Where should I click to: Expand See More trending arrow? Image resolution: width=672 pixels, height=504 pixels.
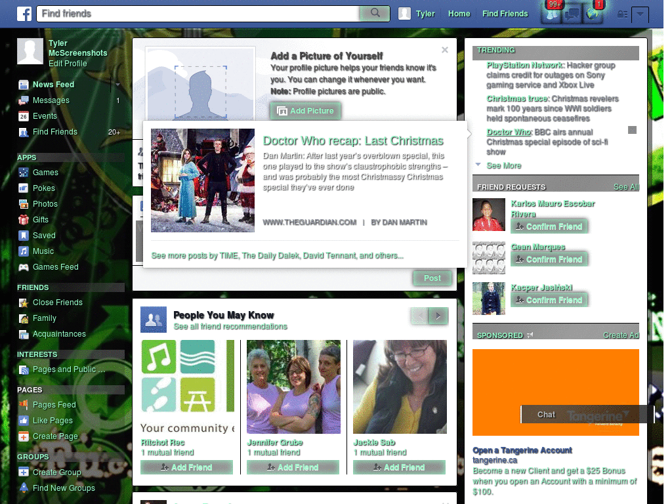click(x=478, y=165)
